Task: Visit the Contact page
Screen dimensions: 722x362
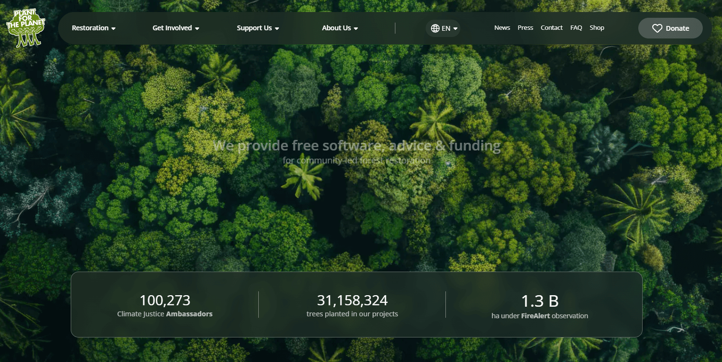Action: point(551,28)
